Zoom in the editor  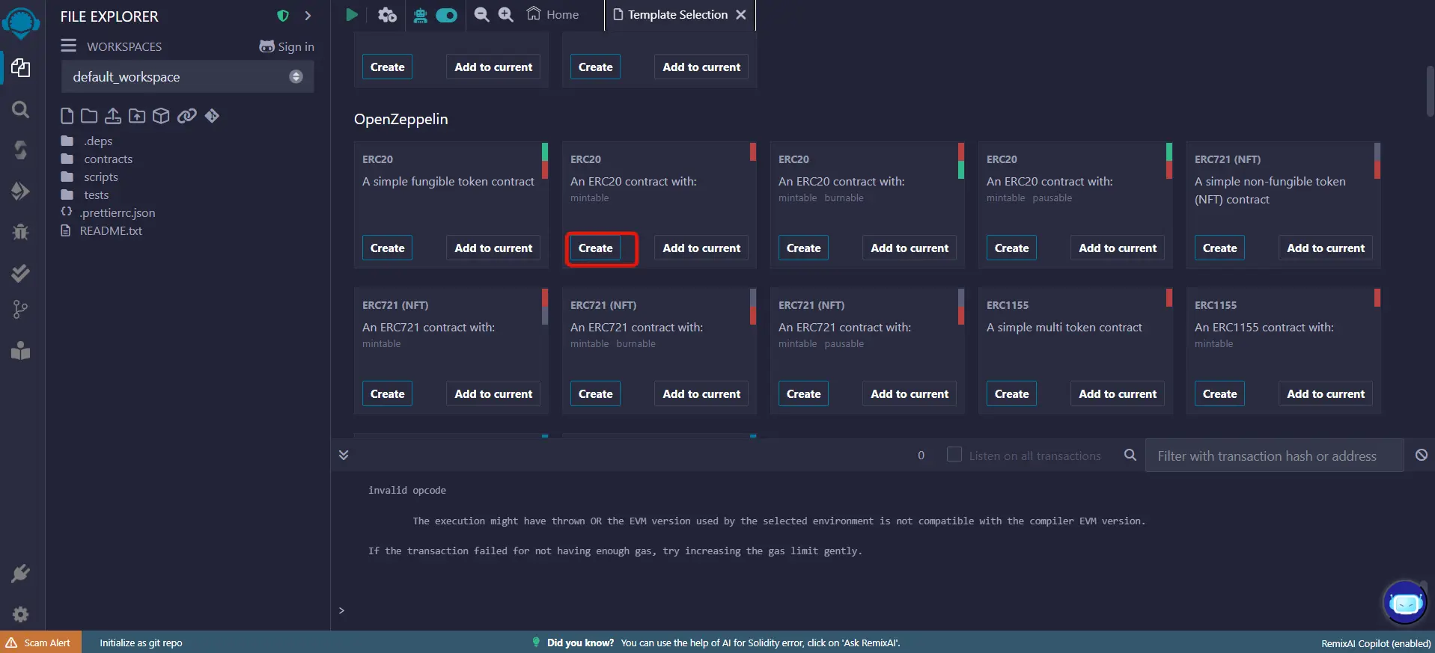506,15
